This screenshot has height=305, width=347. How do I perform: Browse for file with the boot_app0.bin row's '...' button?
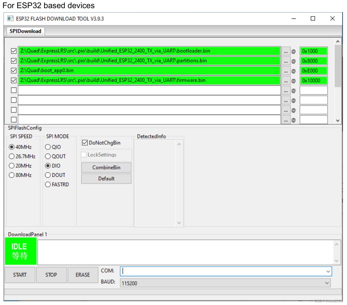[286, 71]
